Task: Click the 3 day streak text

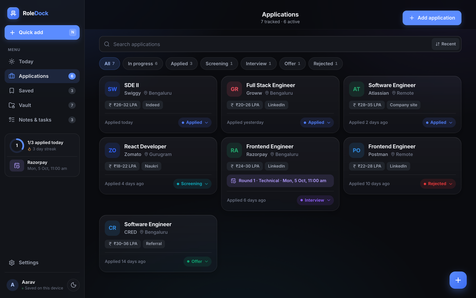Action: 44,149
